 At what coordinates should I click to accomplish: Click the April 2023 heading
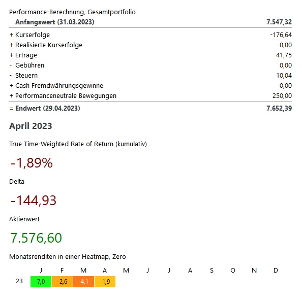click(31, 126)
